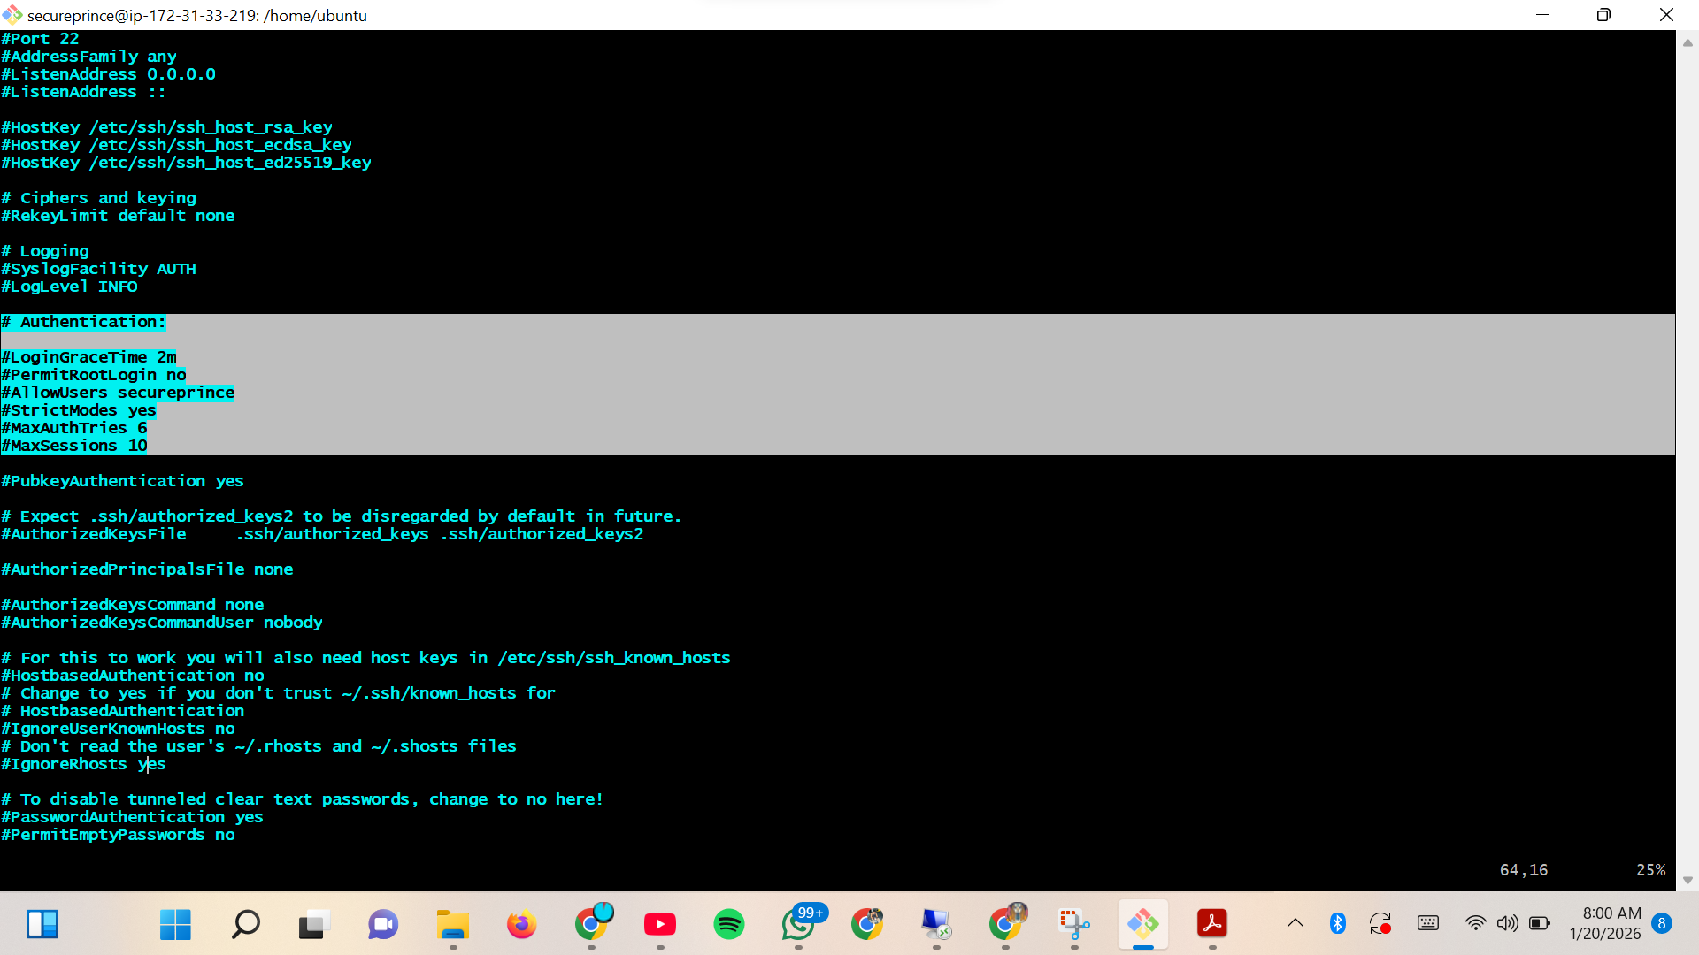
Task: Open Chrome icon with blue circle badge
Action: tap(592, 922)
